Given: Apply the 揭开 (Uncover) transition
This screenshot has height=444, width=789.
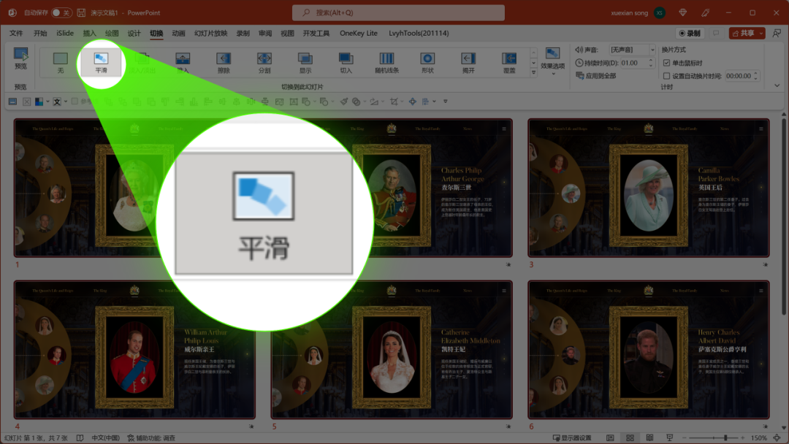Looking at the screenshot, I should click(x=468, y=62).
